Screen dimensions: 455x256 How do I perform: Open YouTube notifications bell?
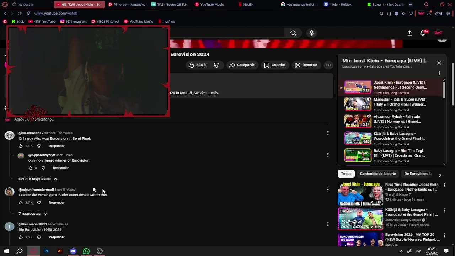423,33
